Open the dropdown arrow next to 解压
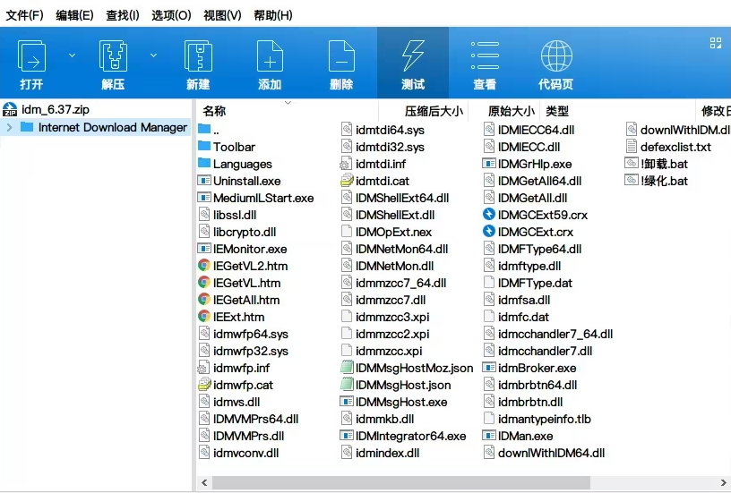Image resolution: width=731 pixels, height=493 pixels. pos(153,55)
